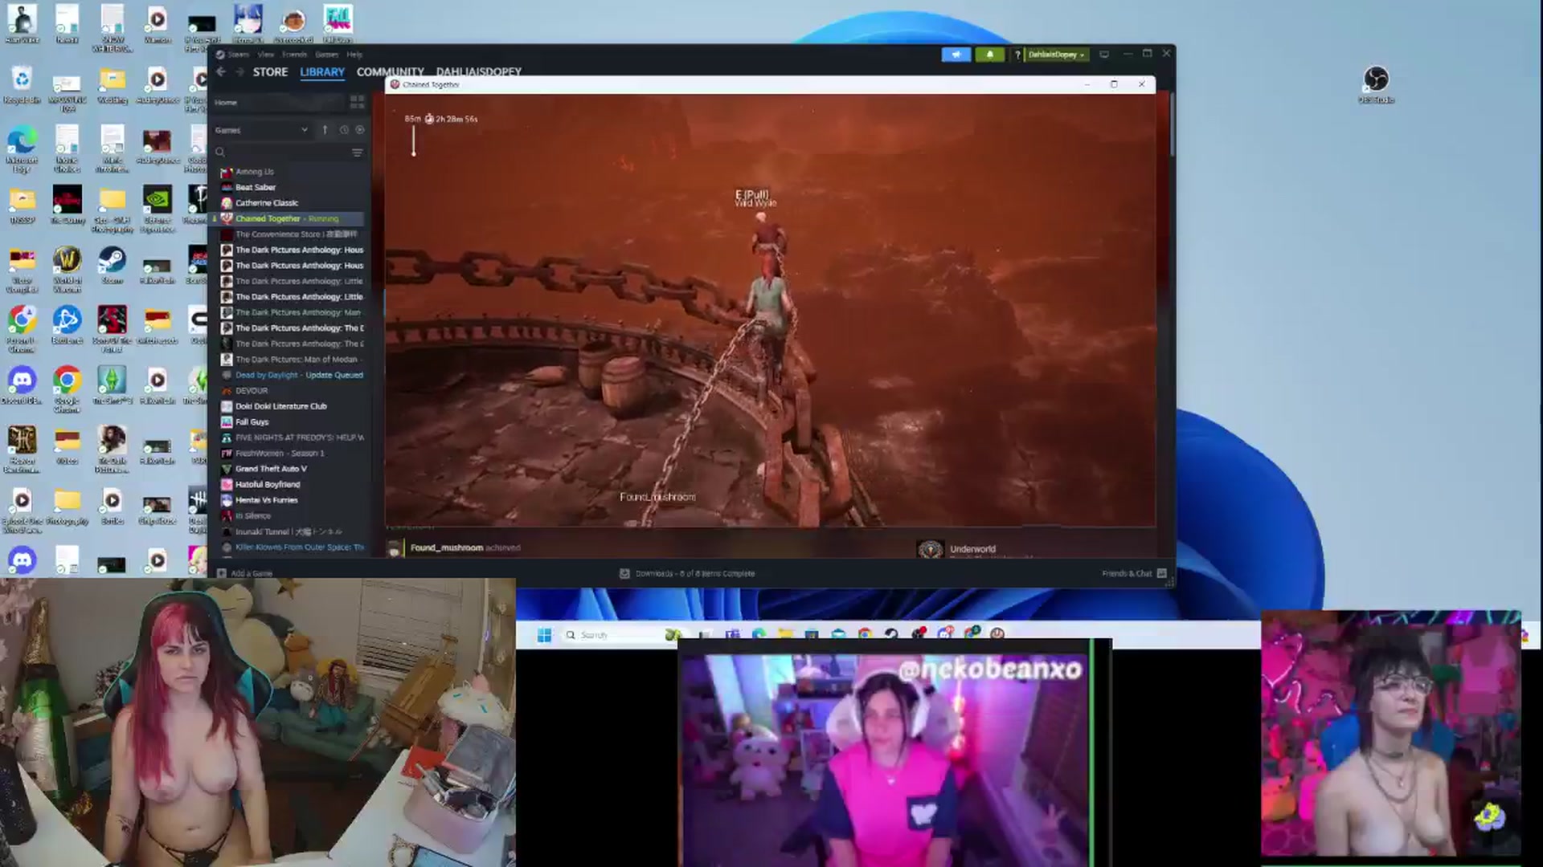Click Steam's back navigation arrow
Image resolution: width=1543 pixels, height=867 pixels.
220,71
